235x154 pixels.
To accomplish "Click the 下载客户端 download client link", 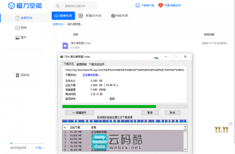I will tap(144, 6).
